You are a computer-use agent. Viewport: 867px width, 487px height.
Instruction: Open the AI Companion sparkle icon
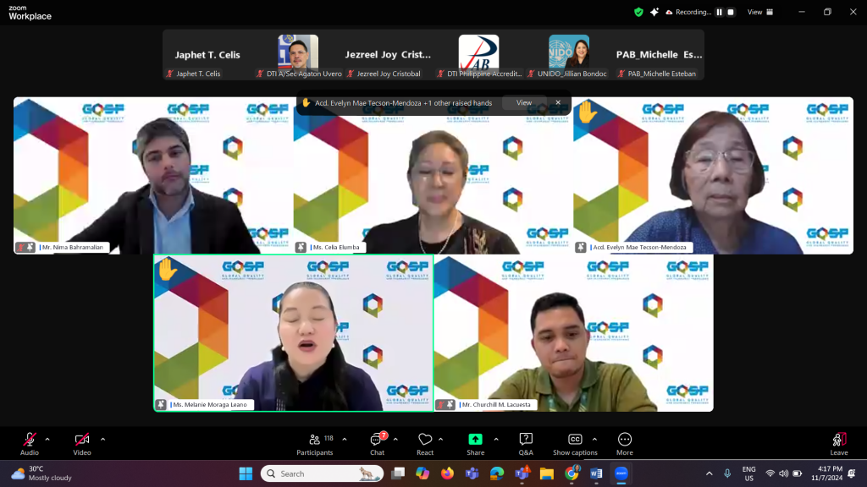pos(654,12)
